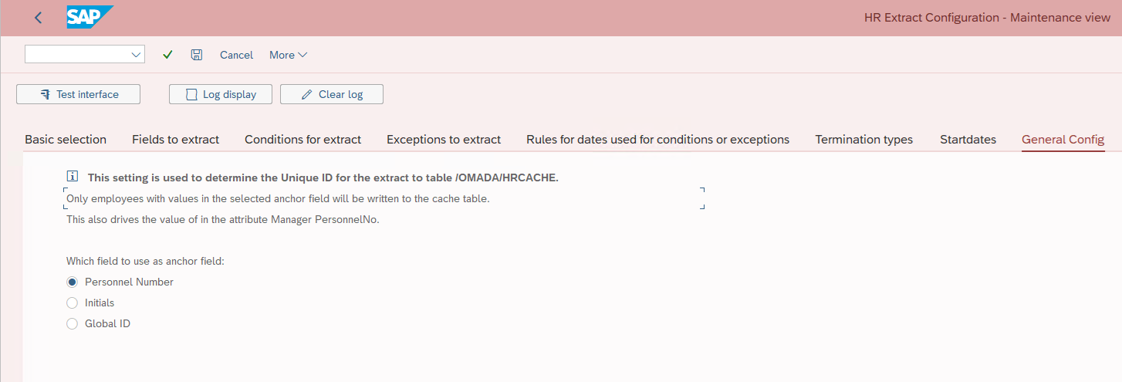
Task: Select the General Config tab
Action: pyautogui.click(x=1063, y=140)
